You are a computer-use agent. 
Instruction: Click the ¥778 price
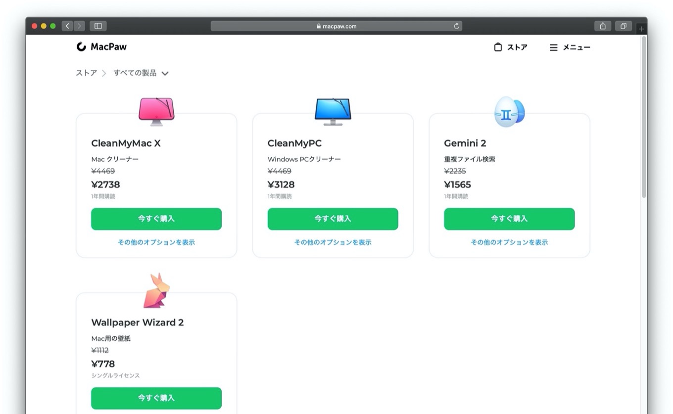tap(103, 364)
